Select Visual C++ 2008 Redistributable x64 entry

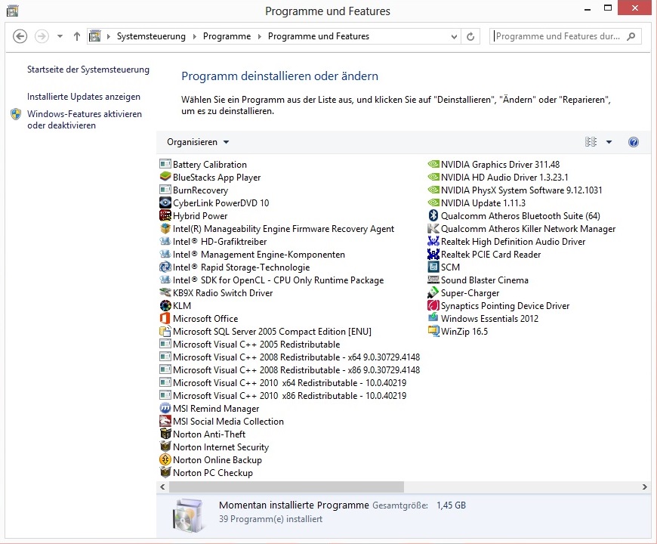(290, 357)
